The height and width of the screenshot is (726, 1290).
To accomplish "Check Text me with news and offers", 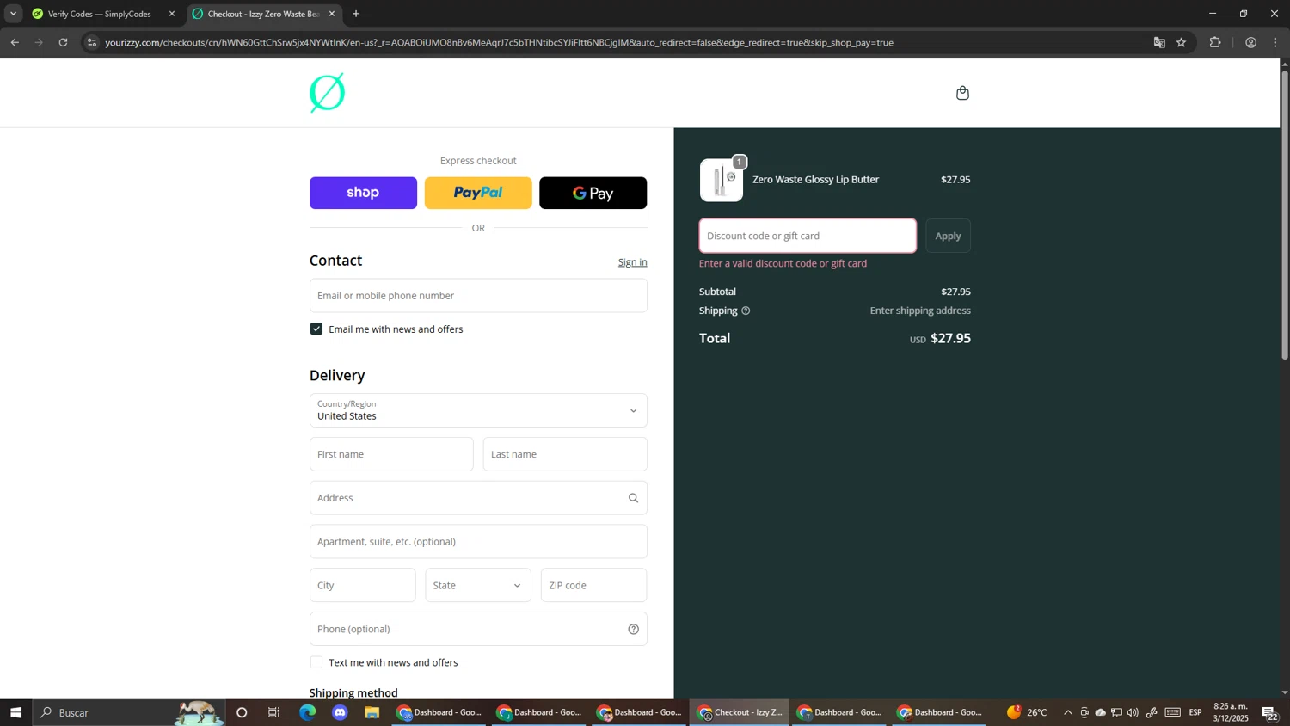I will point(316,662).
